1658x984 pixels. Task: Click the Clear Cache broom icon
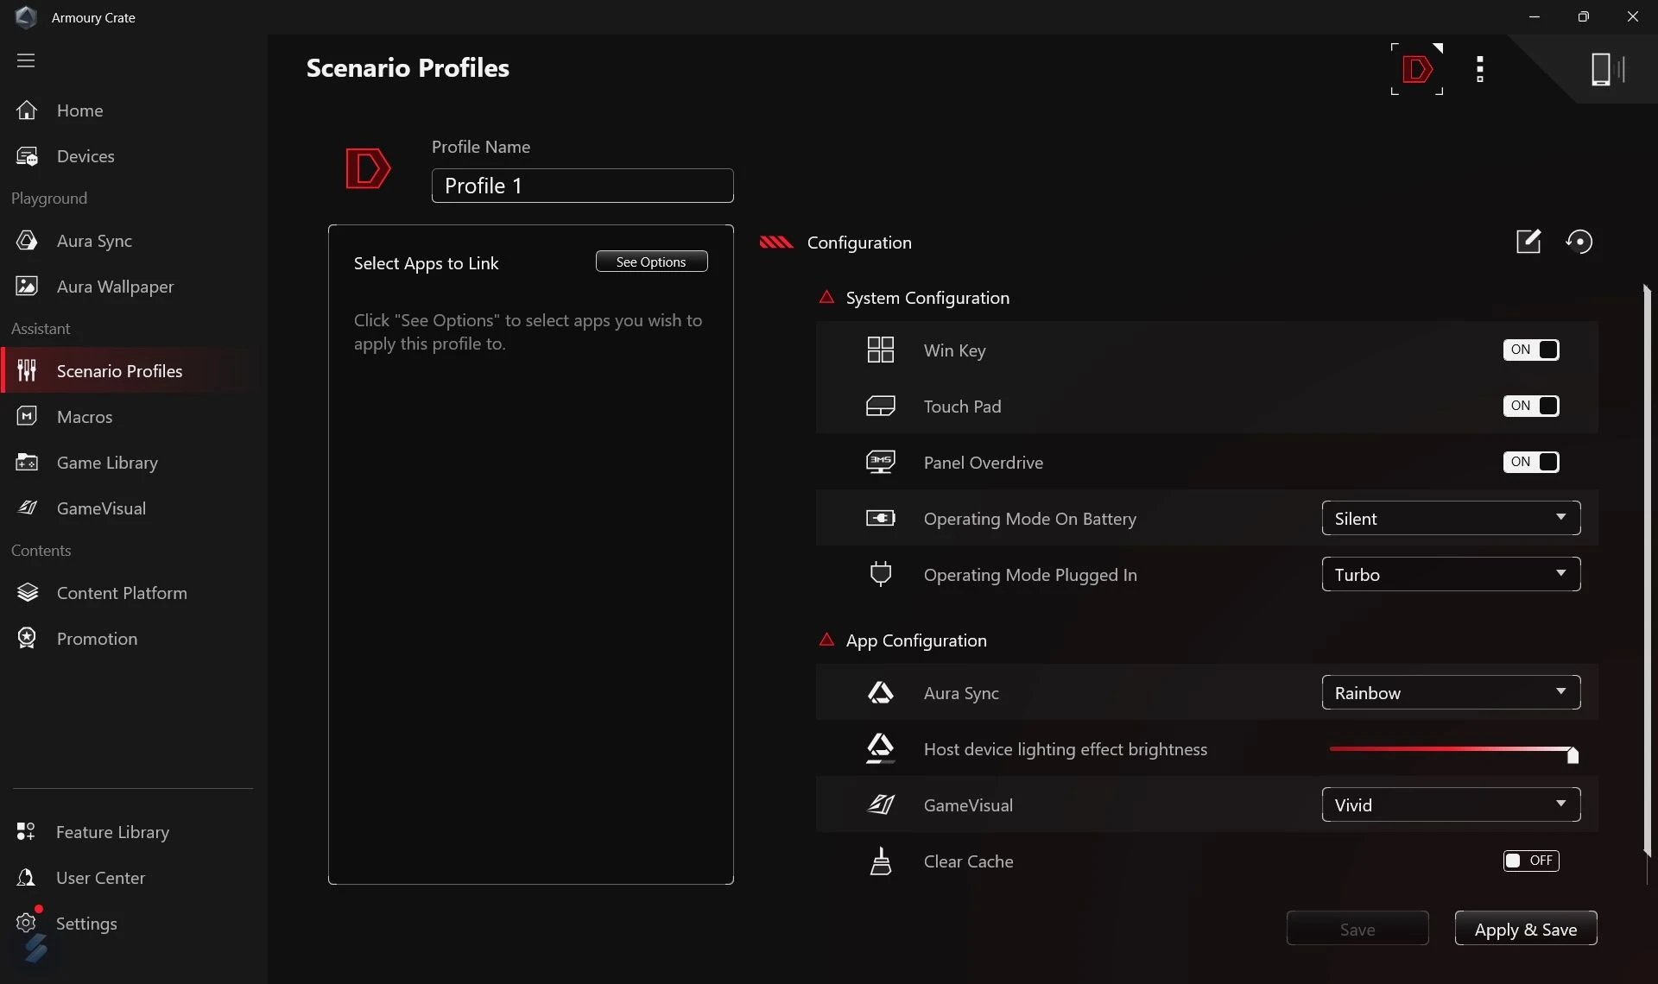[881, 861]
